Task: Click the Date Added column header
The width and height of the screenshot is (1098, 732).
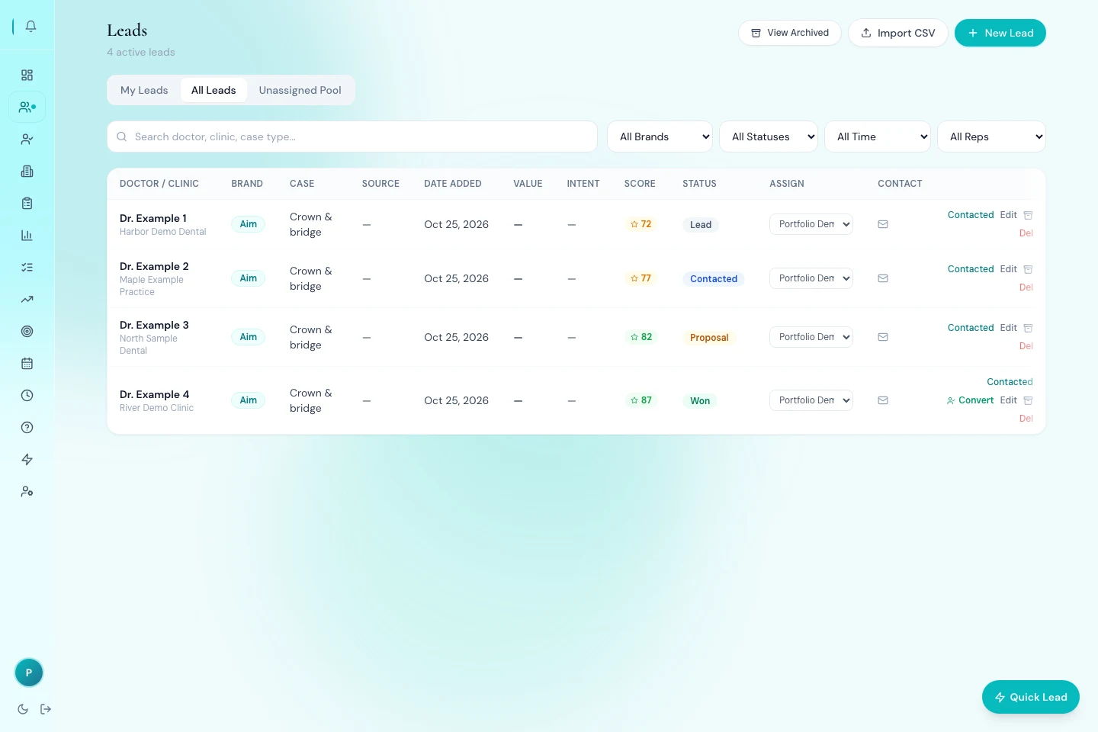Action: 453,184
